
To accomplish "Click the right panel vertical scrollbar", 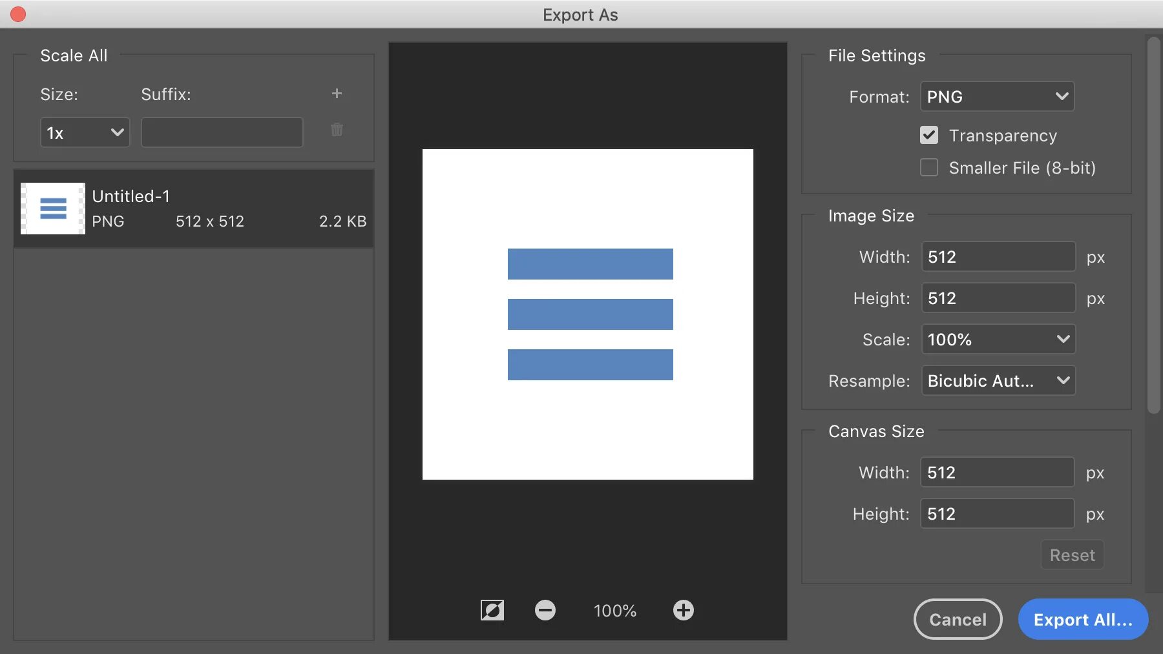I will (x=1154, y=225).
